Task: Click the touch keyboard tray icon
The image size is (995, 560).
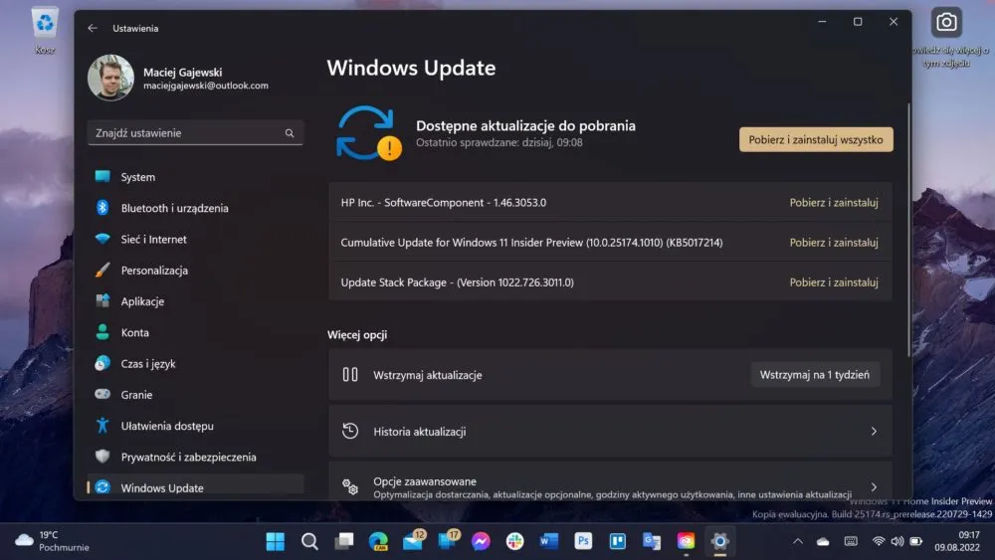Action: point(851,541)
